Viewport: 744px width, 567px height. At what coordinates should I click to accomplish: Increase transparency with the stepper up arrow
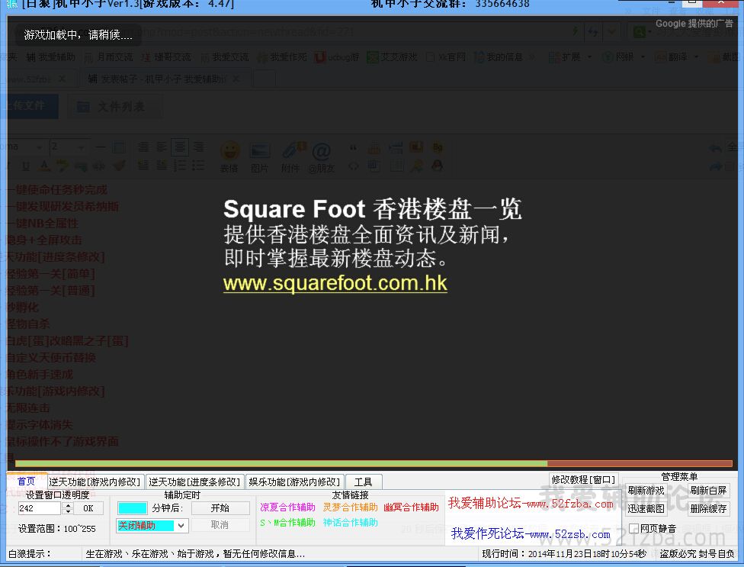click(x=68, y=504)
